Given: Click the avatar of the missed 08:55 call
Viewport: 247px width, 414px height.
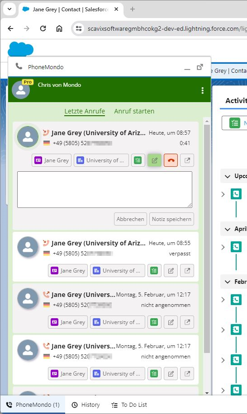Looking at the screenshot, I should [28, 247].
